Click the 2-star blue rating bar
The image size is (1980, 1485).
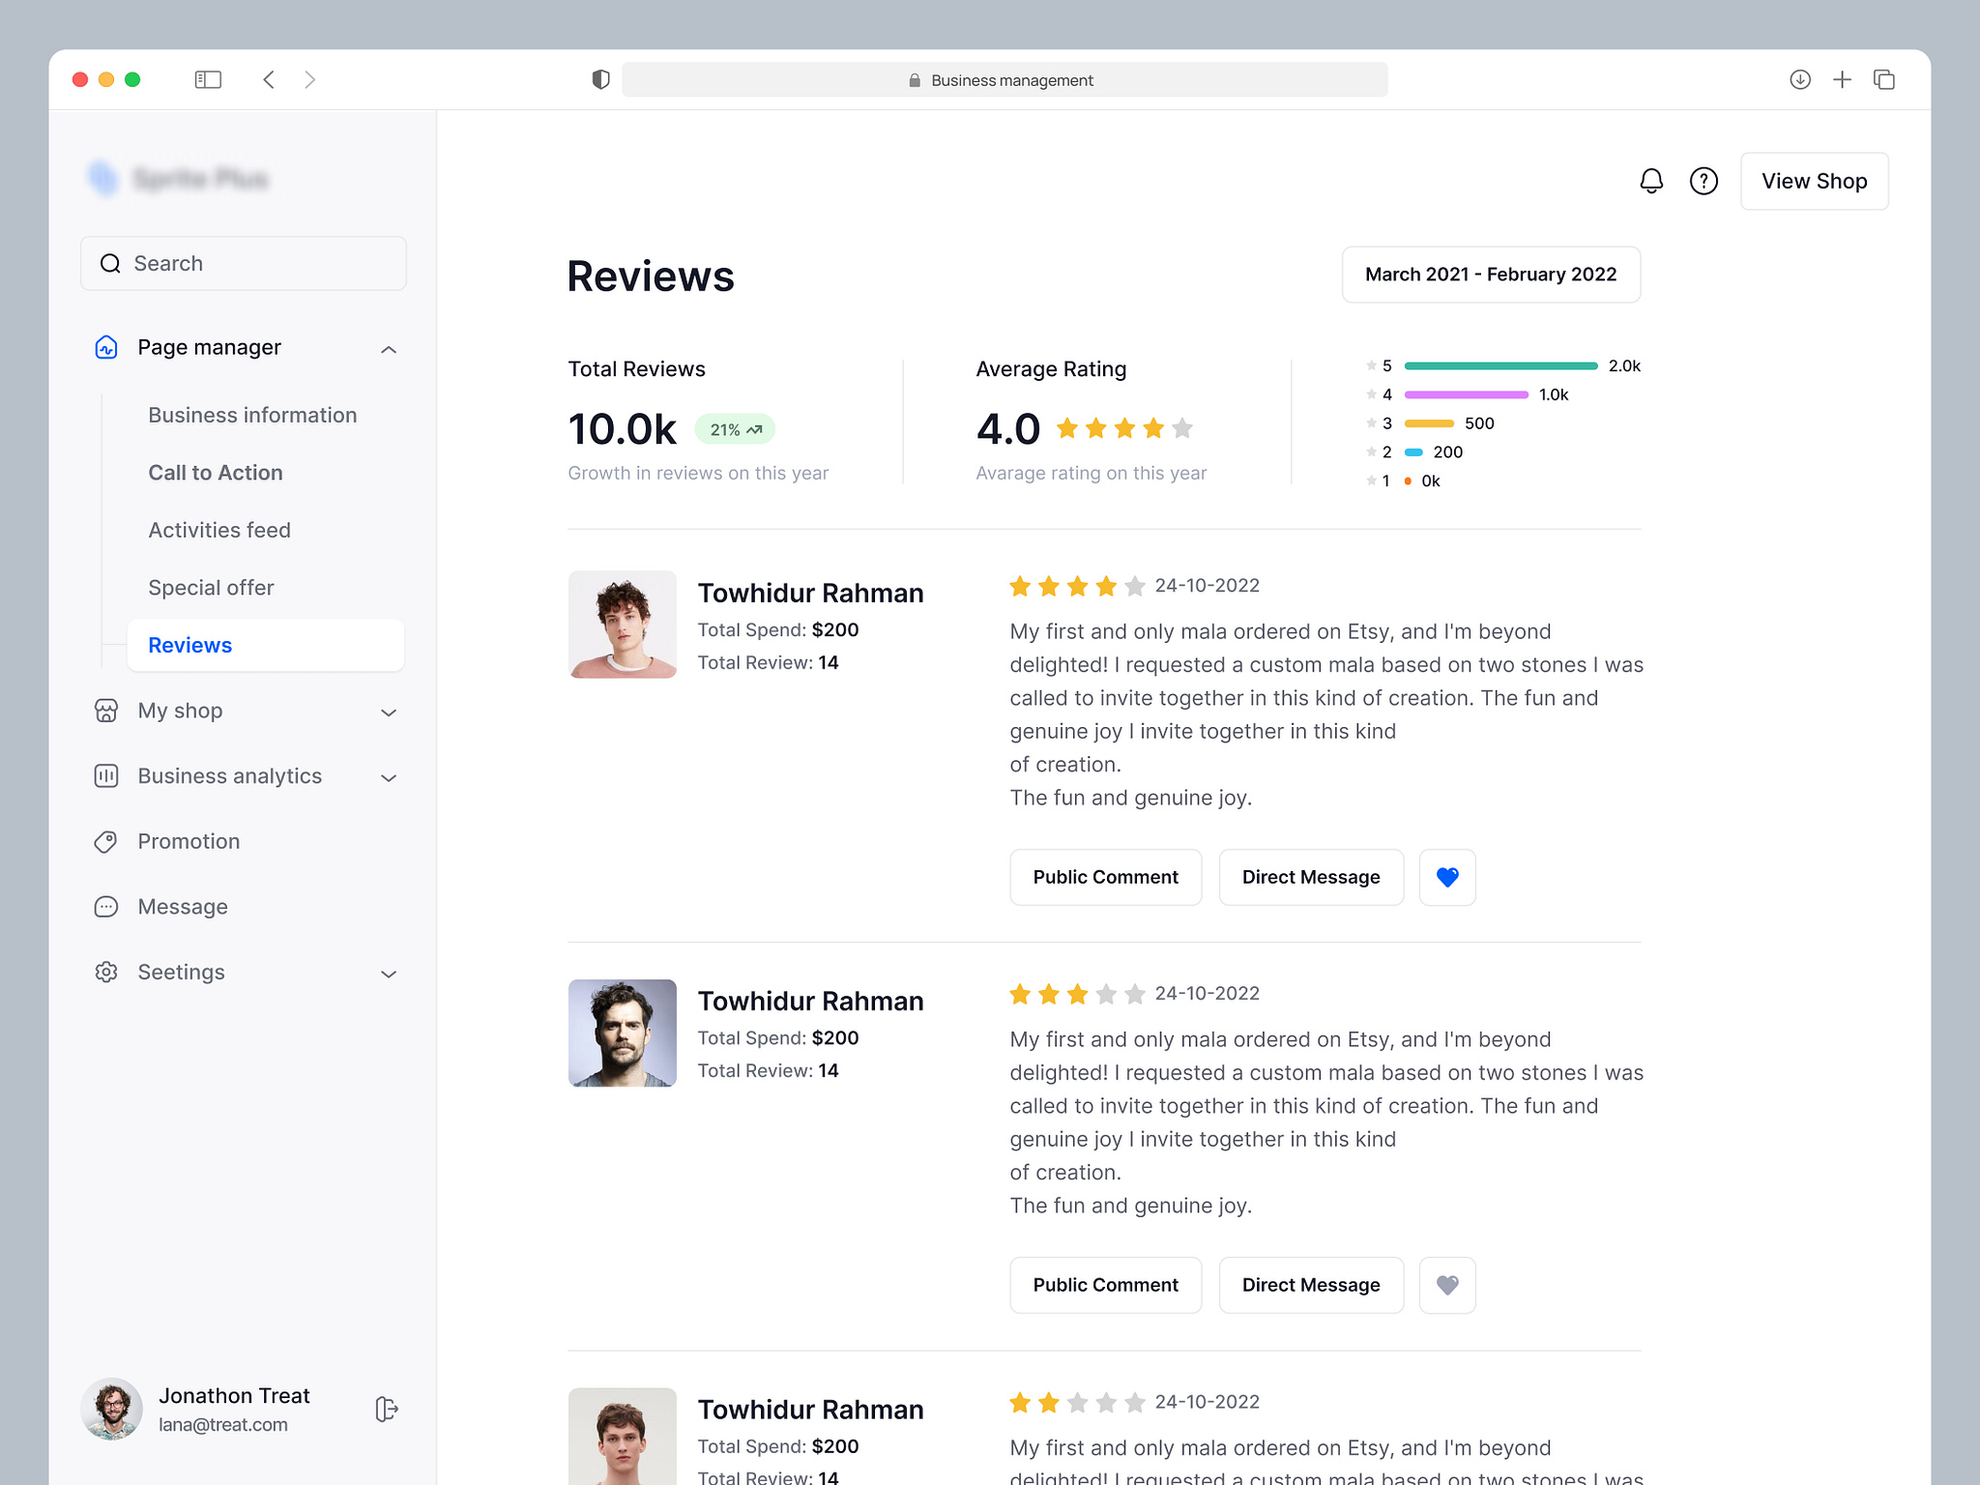point(1413,452)
